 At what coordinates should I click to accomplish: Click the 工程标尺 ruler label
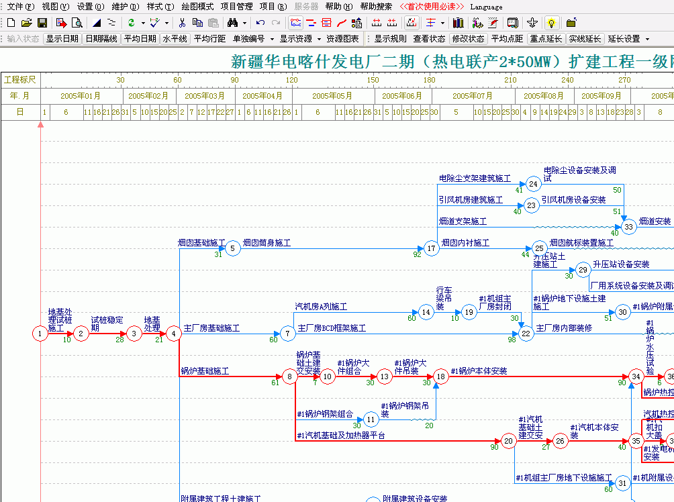click(20, 79)
